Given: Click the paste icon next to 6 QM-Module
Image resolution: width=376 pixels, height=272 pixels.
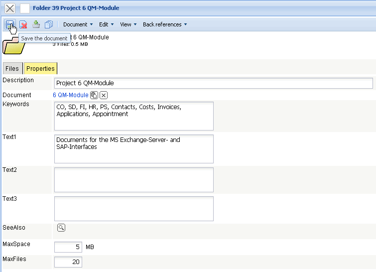Looking at the screenshot, I should [x=94, y=95].
